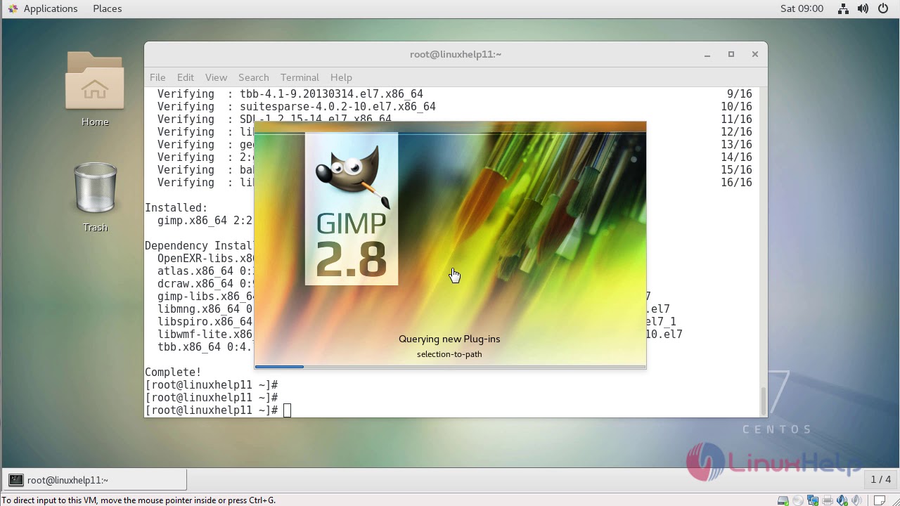Click the 'tbb.x86_64' dependency line
The height and width of the screenshot is (506, 900).
(x=205, y=347)
